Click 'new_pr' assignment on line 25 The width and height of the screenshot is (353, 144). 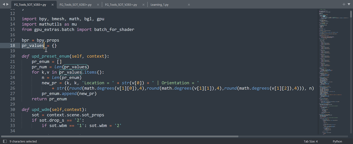point(49,83)
